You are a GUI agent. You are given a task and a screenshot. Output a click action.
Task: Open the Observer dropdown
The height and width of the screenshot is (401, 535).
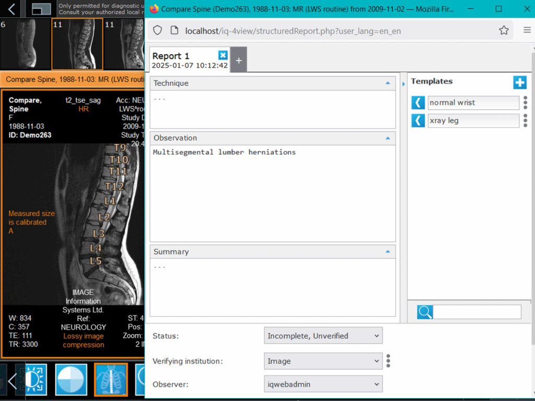tap(323, 384)
